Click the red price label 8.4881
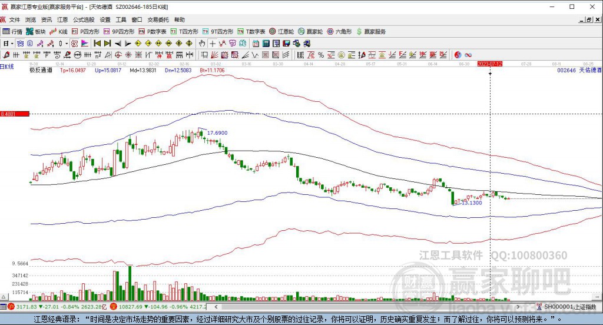 click(15, 114)
